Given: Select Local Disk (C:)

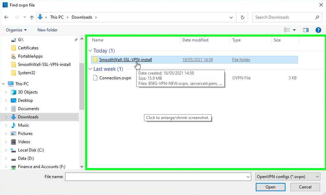Looking at the screenshot, I should pyautogui.click(x=31, y=150).
